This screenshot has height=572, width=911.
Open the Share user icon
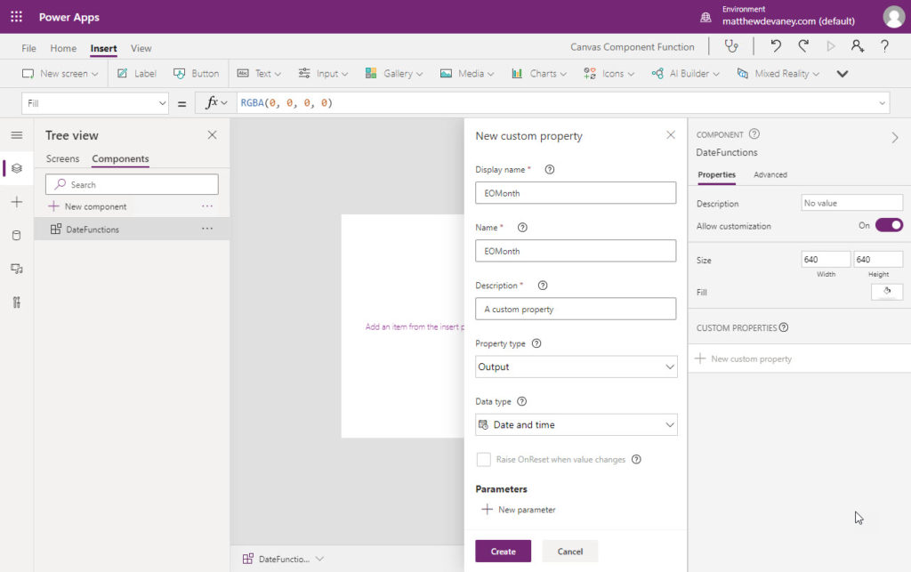click(x=857, y=46)
